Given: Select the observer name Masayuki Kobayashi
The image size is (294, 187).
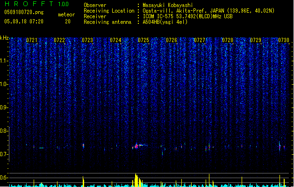Looking at the screenshot, I should click(x=168, y=5).
